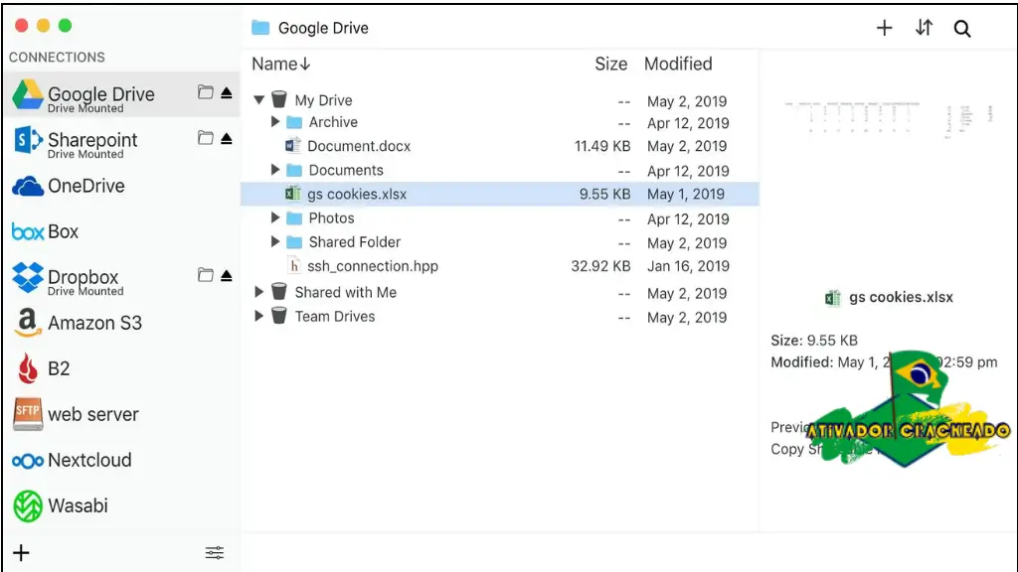Screen dimensions: 1018x572
Task: Expand the Photos folder
Action: 275,217
